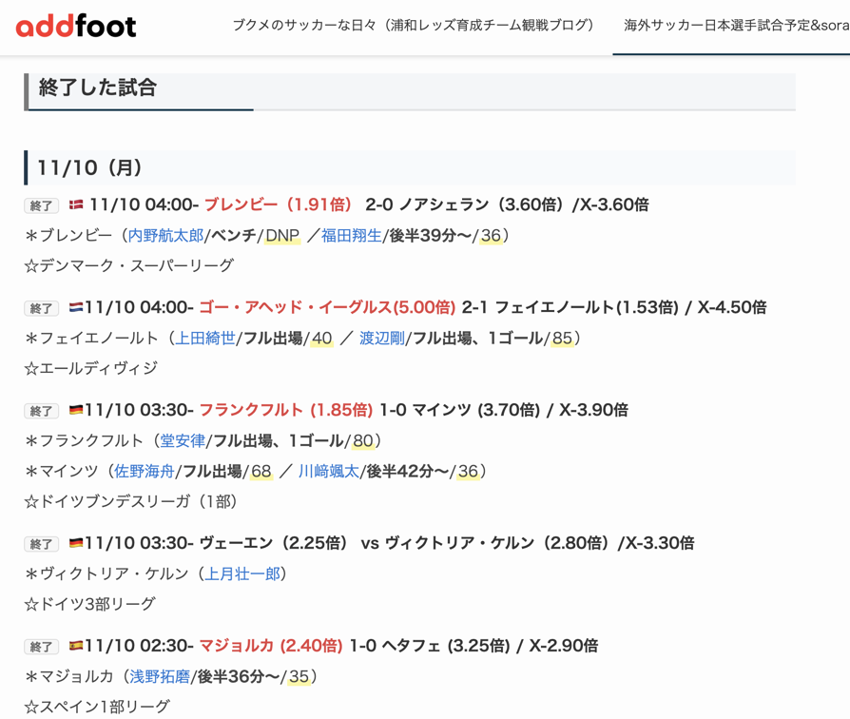850x719 pixels.
Task: Click highlighted rating 36 for 福田翔生
Action: coord(491,235)
